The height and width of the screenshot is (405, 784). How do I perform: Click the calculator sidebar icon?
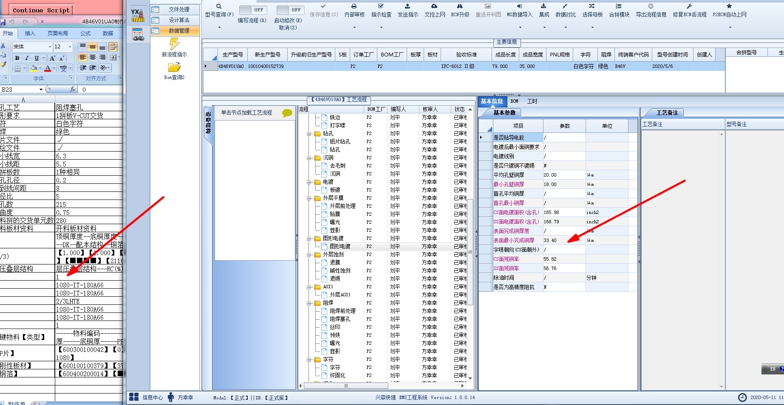138,34
